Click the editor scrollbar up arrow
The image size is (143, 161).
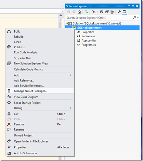point(60,20)
